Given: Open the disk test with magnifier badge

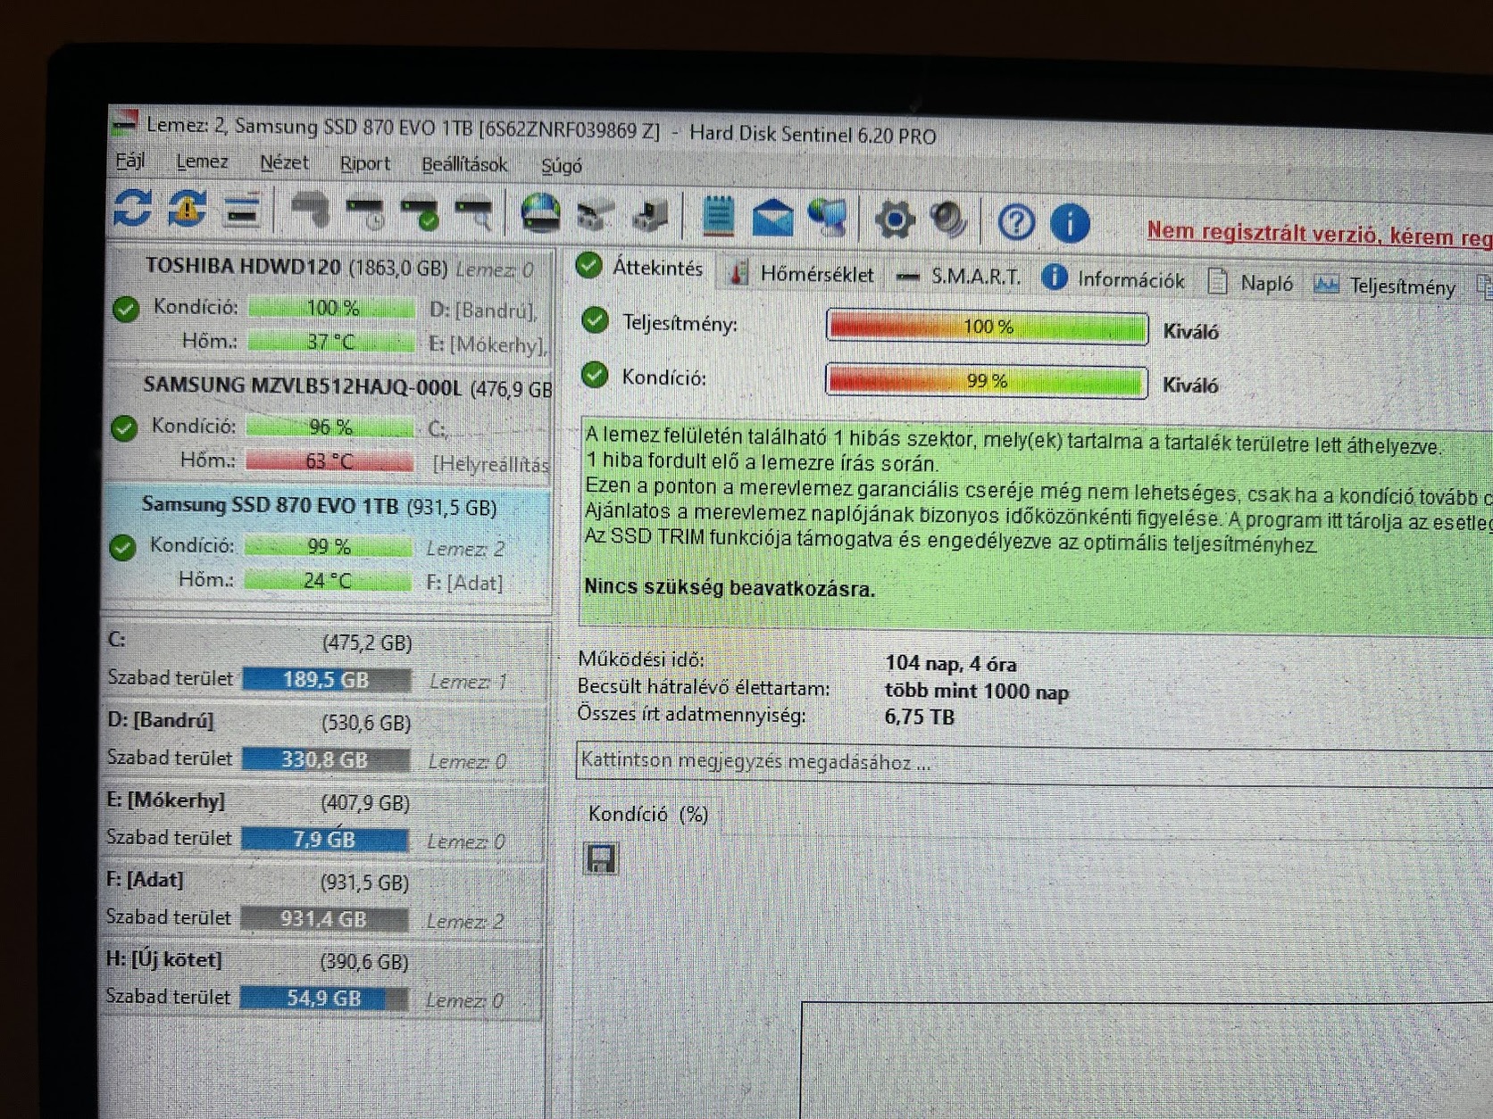Looking at the screenshot, I should click(x=474, y=215).
